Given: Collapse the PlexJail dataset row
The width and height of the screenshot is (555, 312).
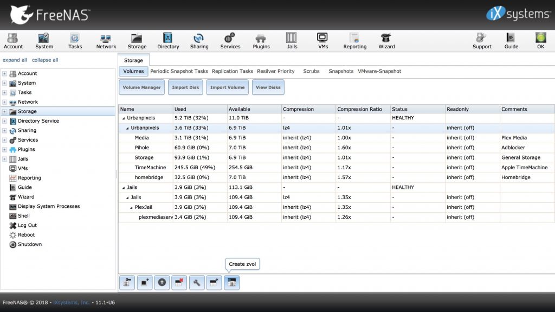Looking at the screenshot, I should 131,207.
